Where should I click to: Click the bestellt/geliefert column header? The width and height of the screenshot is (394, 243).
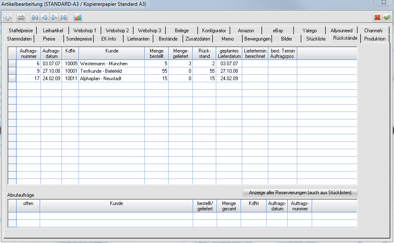205,206
